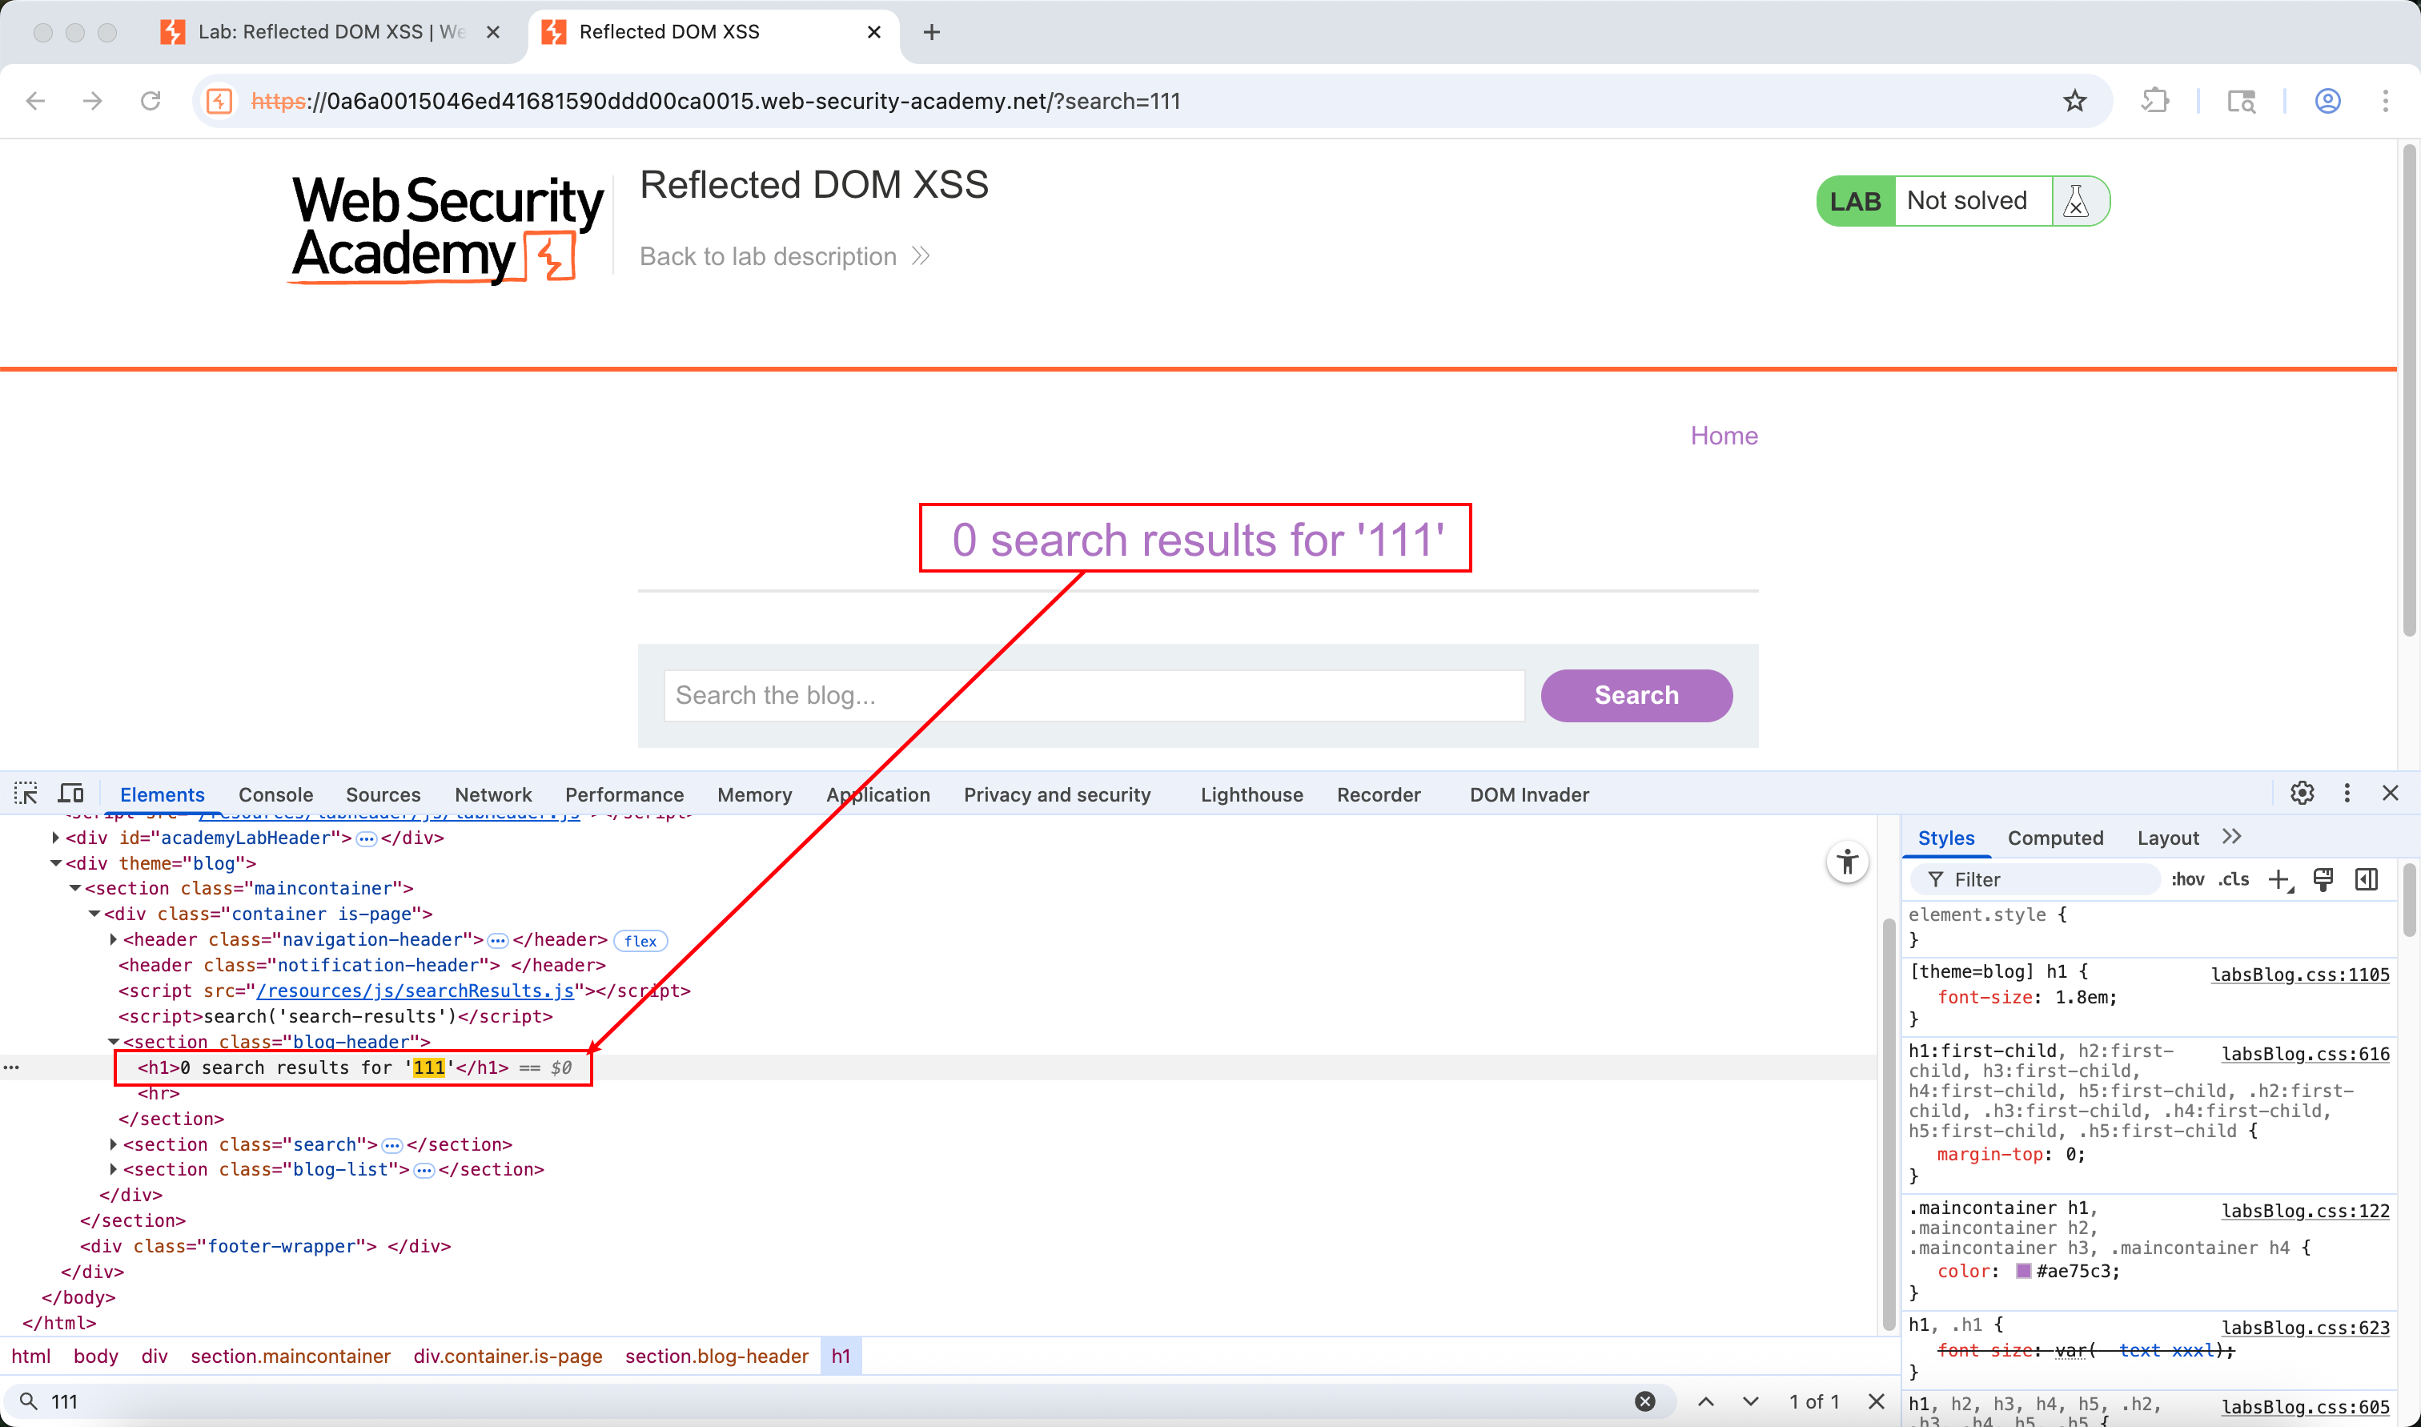Close the Elements find bar
Screen dimensions: 2421x1427
1875,1401
